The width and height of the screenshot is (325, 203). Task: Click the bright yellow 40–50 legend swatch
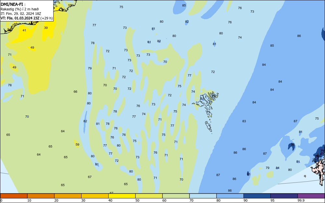click(x=122, y=196)
